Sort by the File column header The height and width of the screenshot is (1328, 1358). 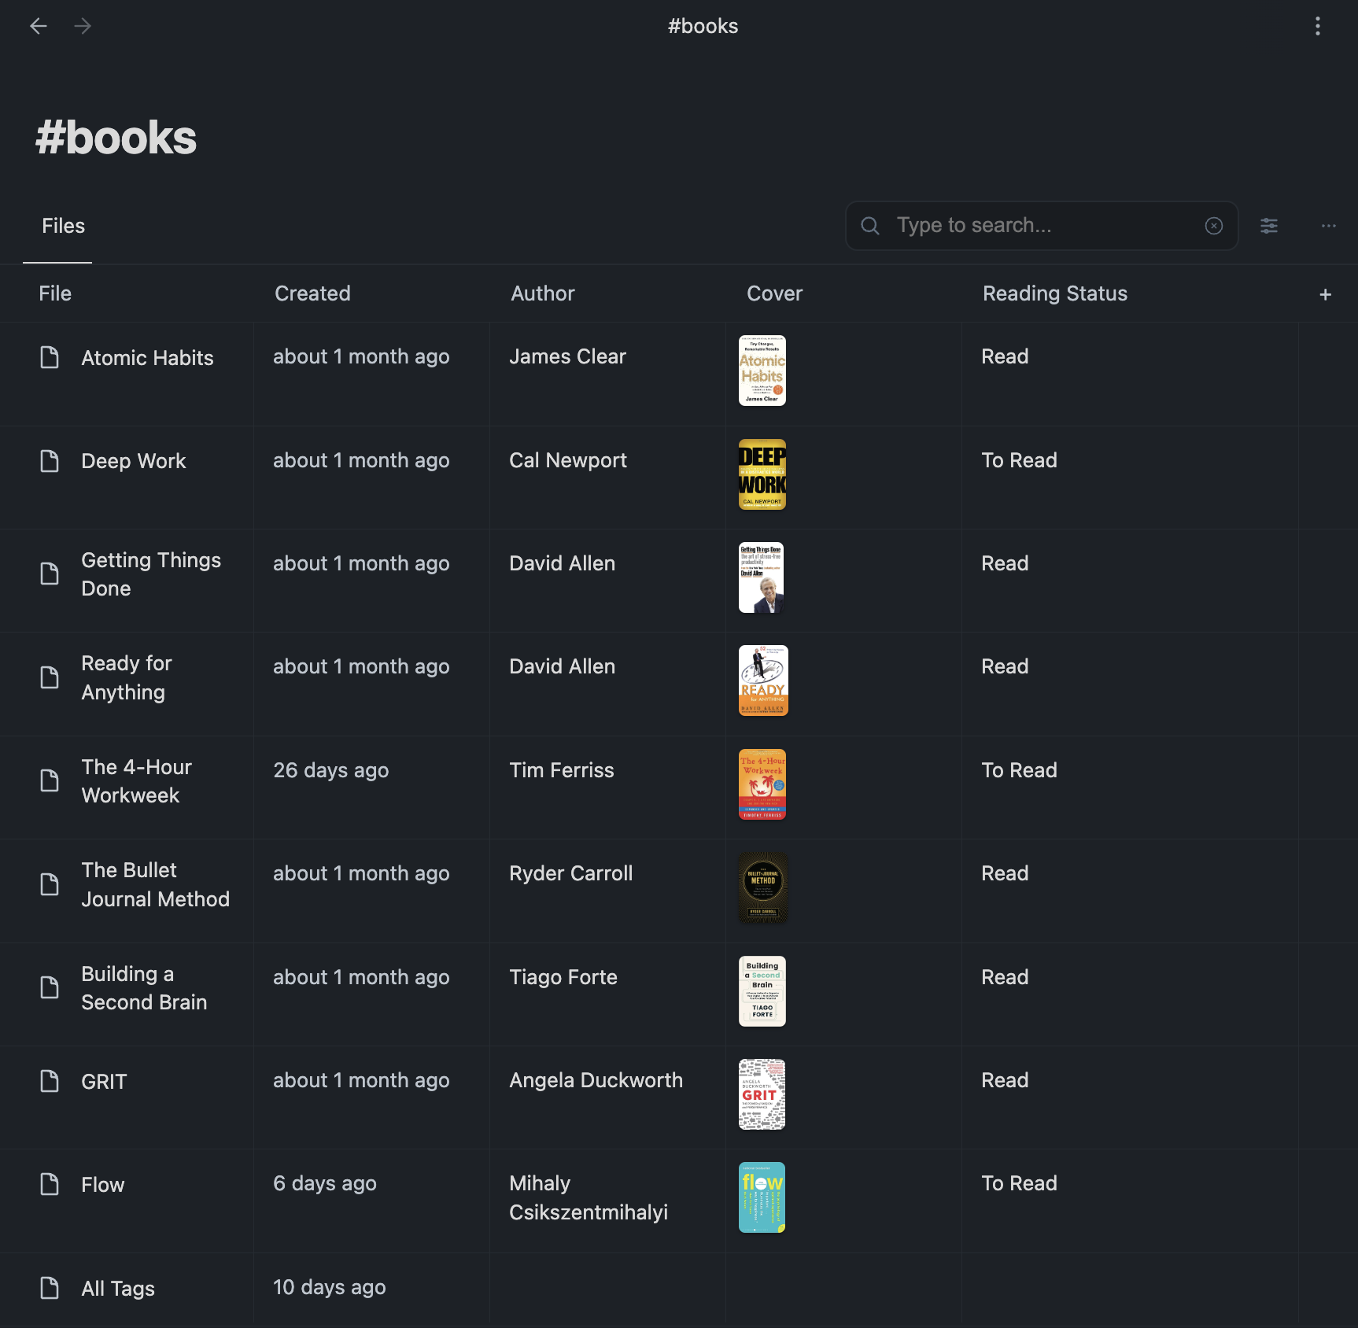point(55,293)
